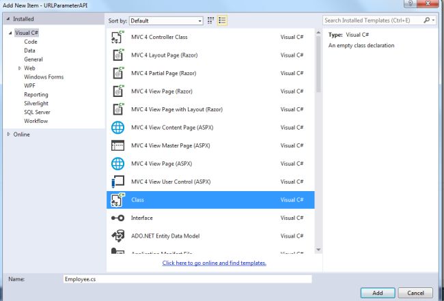Select the General category
This screenshot has height=301, width=444.
point(33,59)
